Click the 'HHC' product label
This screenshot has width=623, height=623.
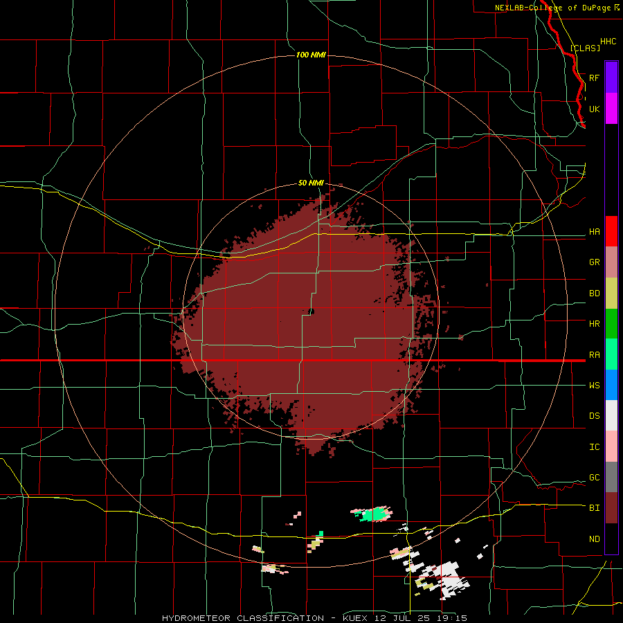coord(608,42)
